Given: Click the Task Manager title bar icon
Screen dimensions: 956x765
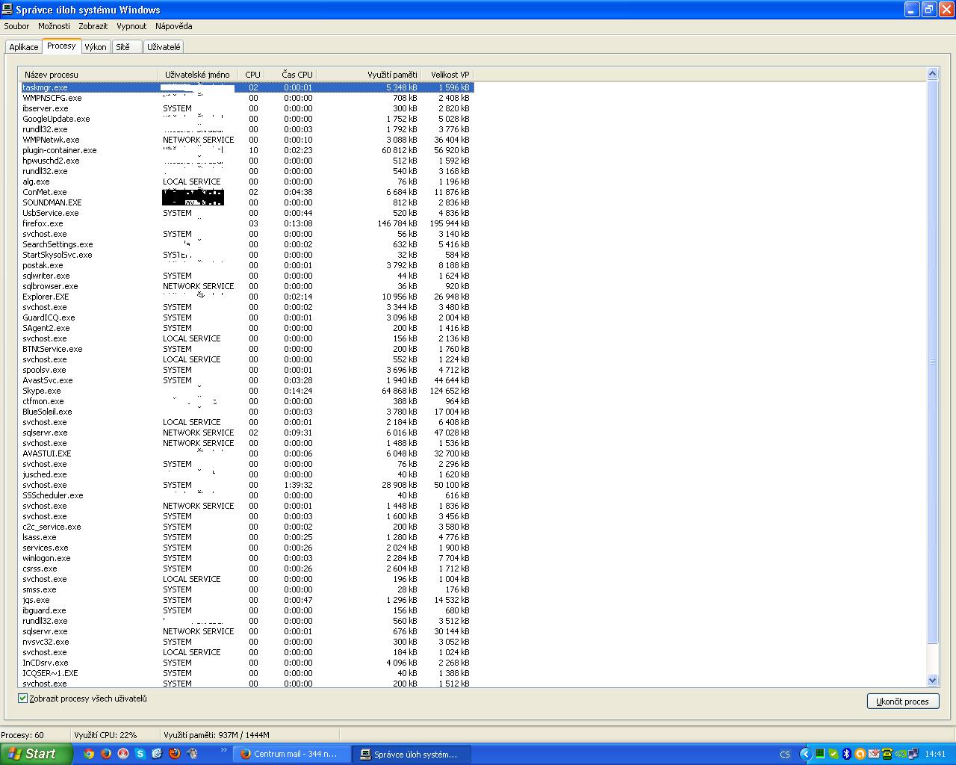Looking at the screenshot, I should 7,10.
